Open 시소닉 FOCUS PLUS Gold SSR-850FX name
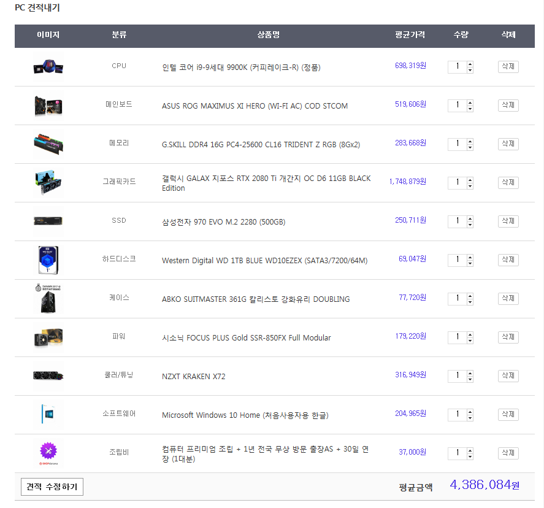Image resolution: width=544 pixels, height=508 pixels. [x=247, y=337]
